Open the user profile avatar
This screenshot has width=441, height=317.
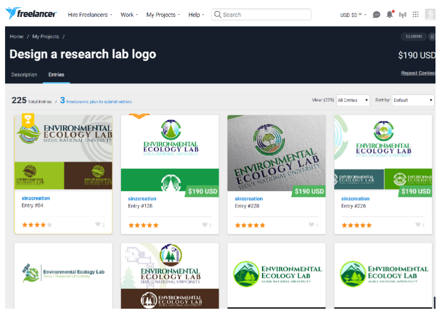click(430, 14)
